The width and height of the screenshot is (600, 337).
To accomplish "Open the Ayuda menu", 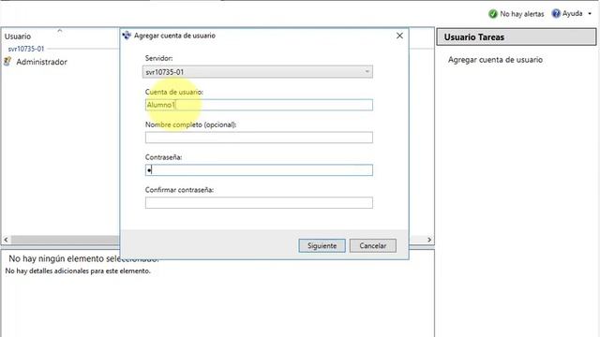I will (x=572, y=14).
